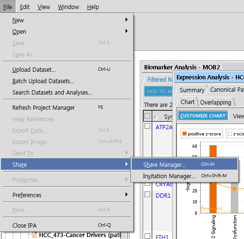Click orange ratio line point marker on chart
The image size is (244, 239).
pyautogui.click(x=234, y=189)
